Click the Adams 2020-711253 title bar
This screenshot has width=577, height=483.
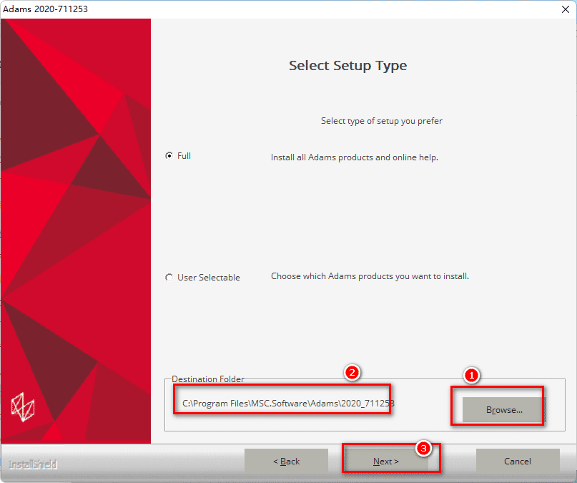coord(214,9)
